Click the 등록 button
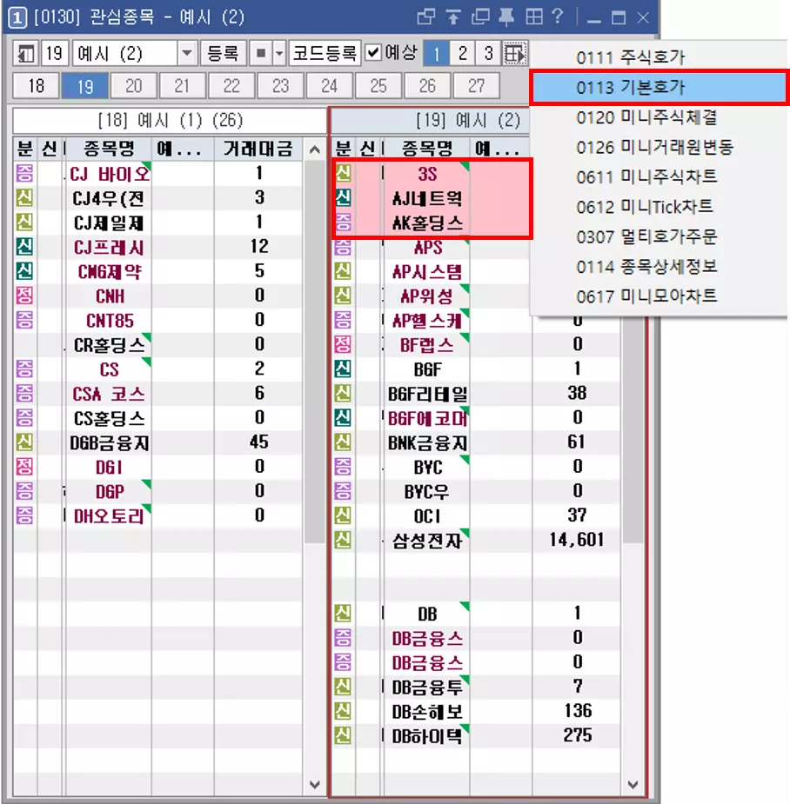This screenshot has height=804, width=790. (223, 53)
